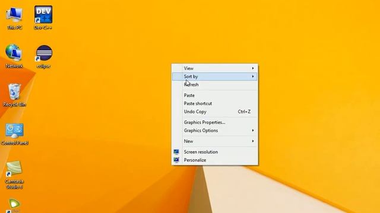Open the Graphics Options submenu
Screen dimensions: 380x213
215,130
